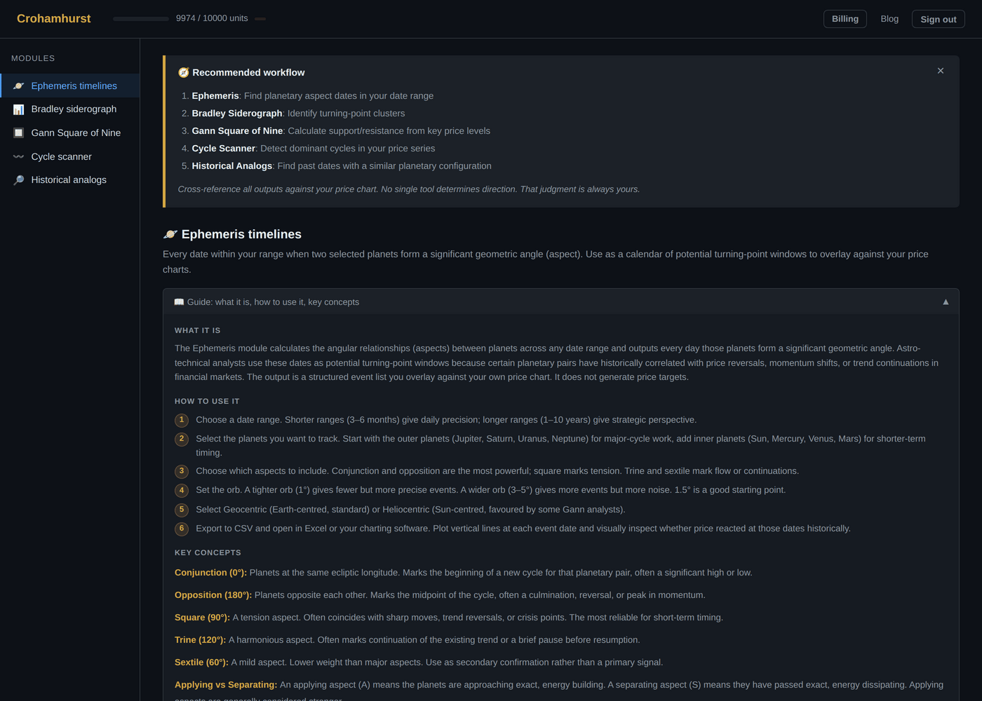Click the compass icon beside Recommended workflow
The image size is (982, 701).
[x=184, y=72]
